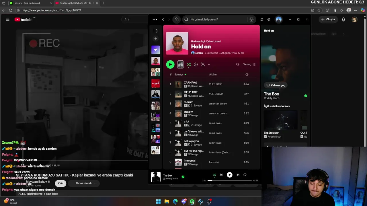Viewport: 367px width, 206px height.
Task: Sort by Albüm column header
Action: coord(213,74)
